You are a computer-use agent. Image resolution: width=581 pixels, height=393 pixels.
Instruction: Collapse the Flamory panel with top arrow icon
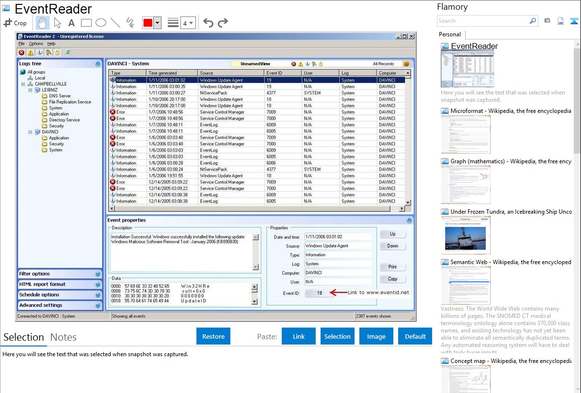[574, 21]
